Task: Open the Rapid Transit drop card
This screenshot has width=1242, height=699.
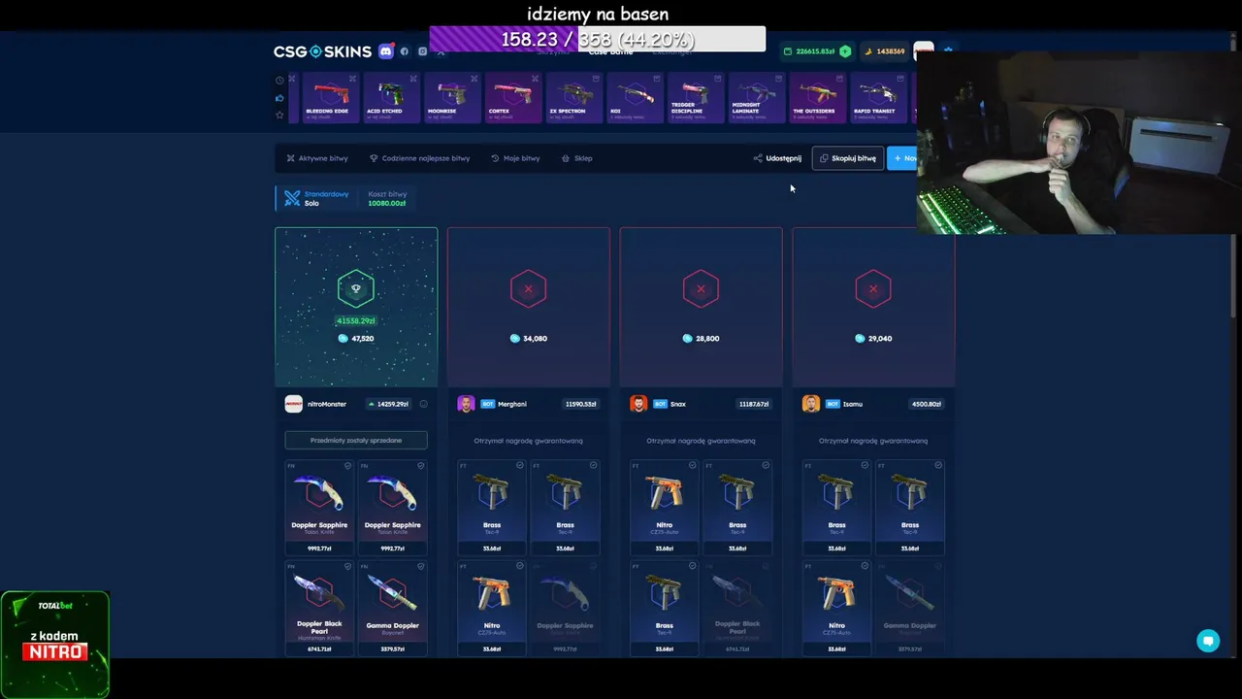Action: 877,98
